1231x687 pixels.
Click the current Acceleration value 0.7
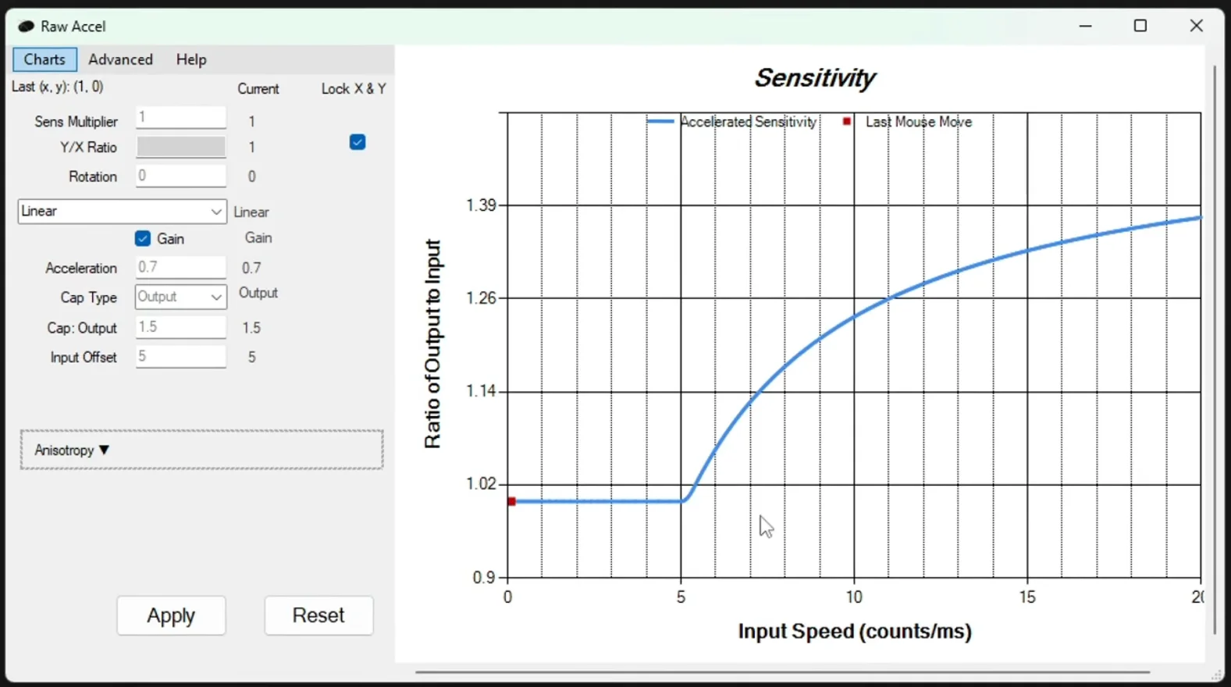click(x=251, y=268)
